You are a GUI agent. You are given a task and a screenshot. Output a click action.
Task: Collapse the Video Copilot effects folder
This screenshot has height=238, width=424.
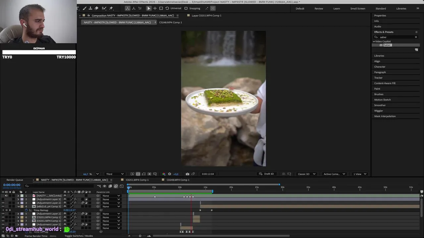tap(374, 41)
